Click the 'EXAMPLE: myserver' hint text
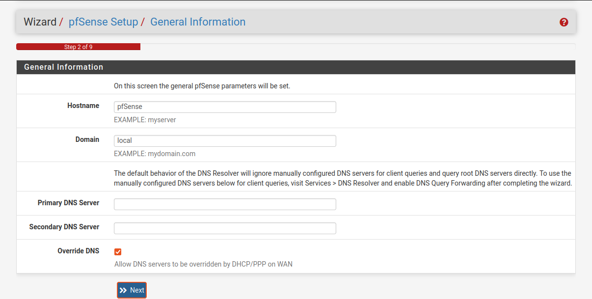This screenshot has height=299, width=592. point(145,120)
